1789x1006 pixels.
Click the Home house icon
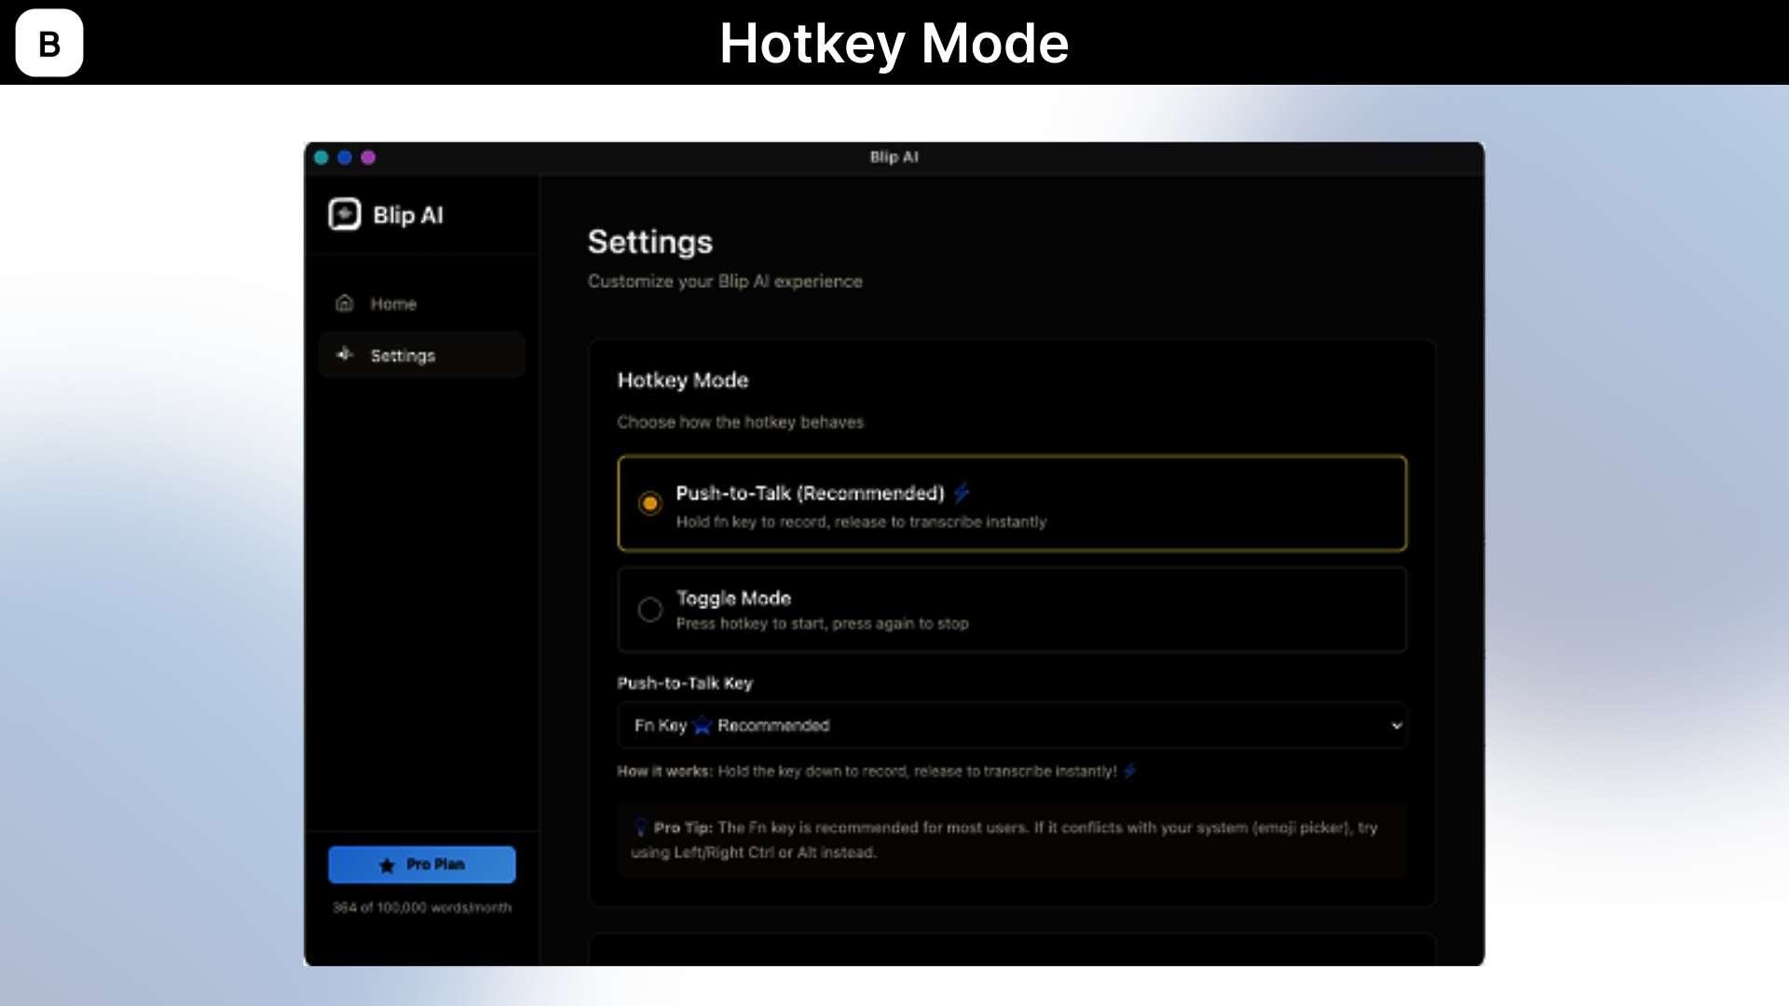point(345,303)
